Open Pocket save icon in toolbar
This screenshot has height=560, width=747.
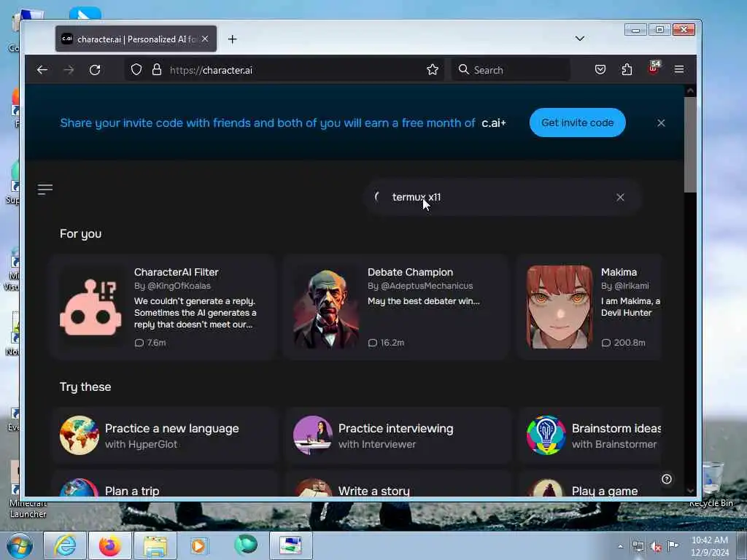click(600, 70)
